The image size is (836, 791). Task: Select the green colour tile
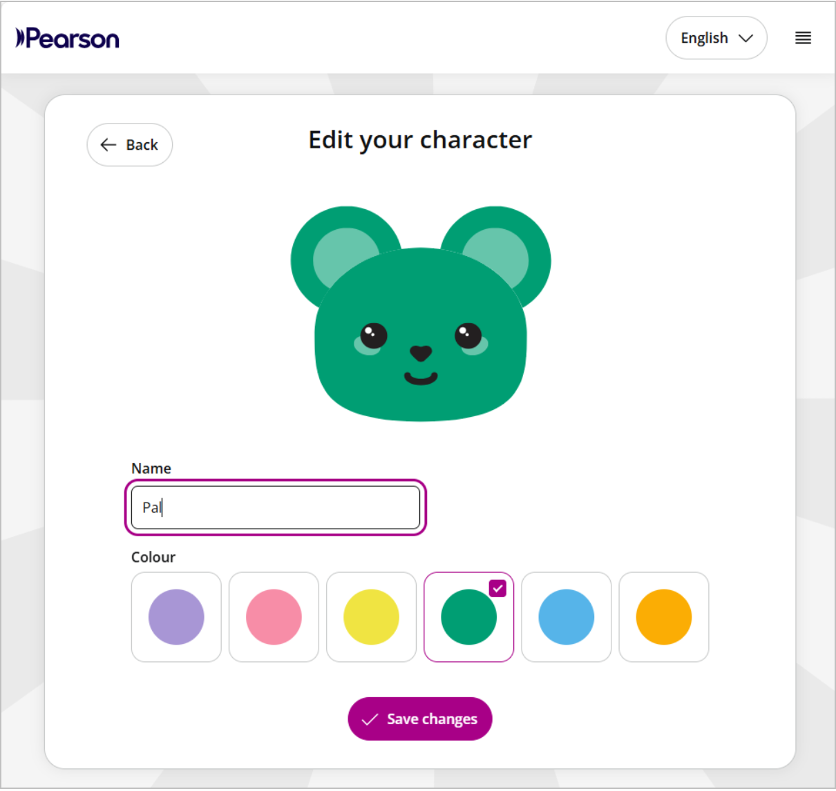pos(468,617)
